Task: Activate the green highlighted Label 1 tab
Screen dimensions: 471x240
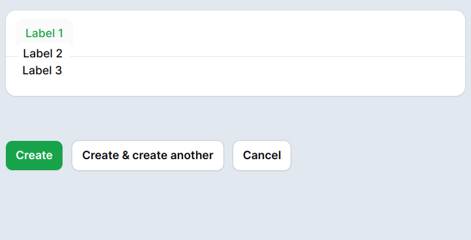Action: (x=44, y=33)
